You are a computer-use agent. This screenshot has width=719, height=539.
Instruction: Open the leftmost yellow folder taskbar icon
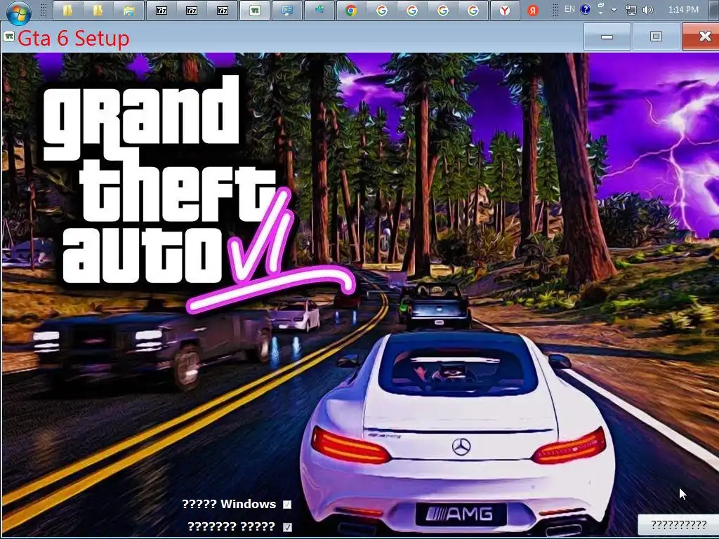pos(68,11)
